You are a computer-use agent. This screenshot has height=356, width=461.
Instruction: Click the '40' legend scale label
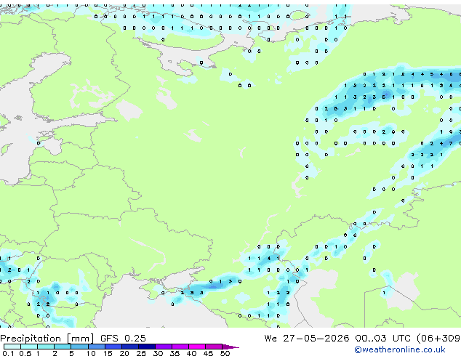(x=191, y=353)
